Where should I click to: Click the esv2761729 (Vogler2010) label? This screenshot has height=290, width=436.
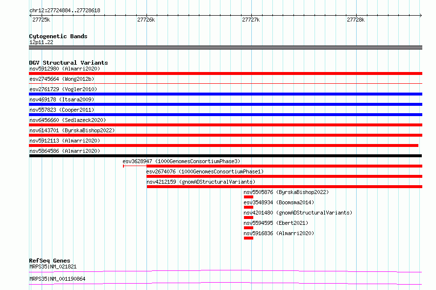[63, 89]
